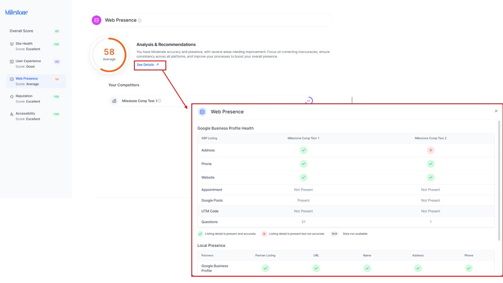
Task: Click the Questions value 1 for Comp Test 2
Action: coord(431,222)
